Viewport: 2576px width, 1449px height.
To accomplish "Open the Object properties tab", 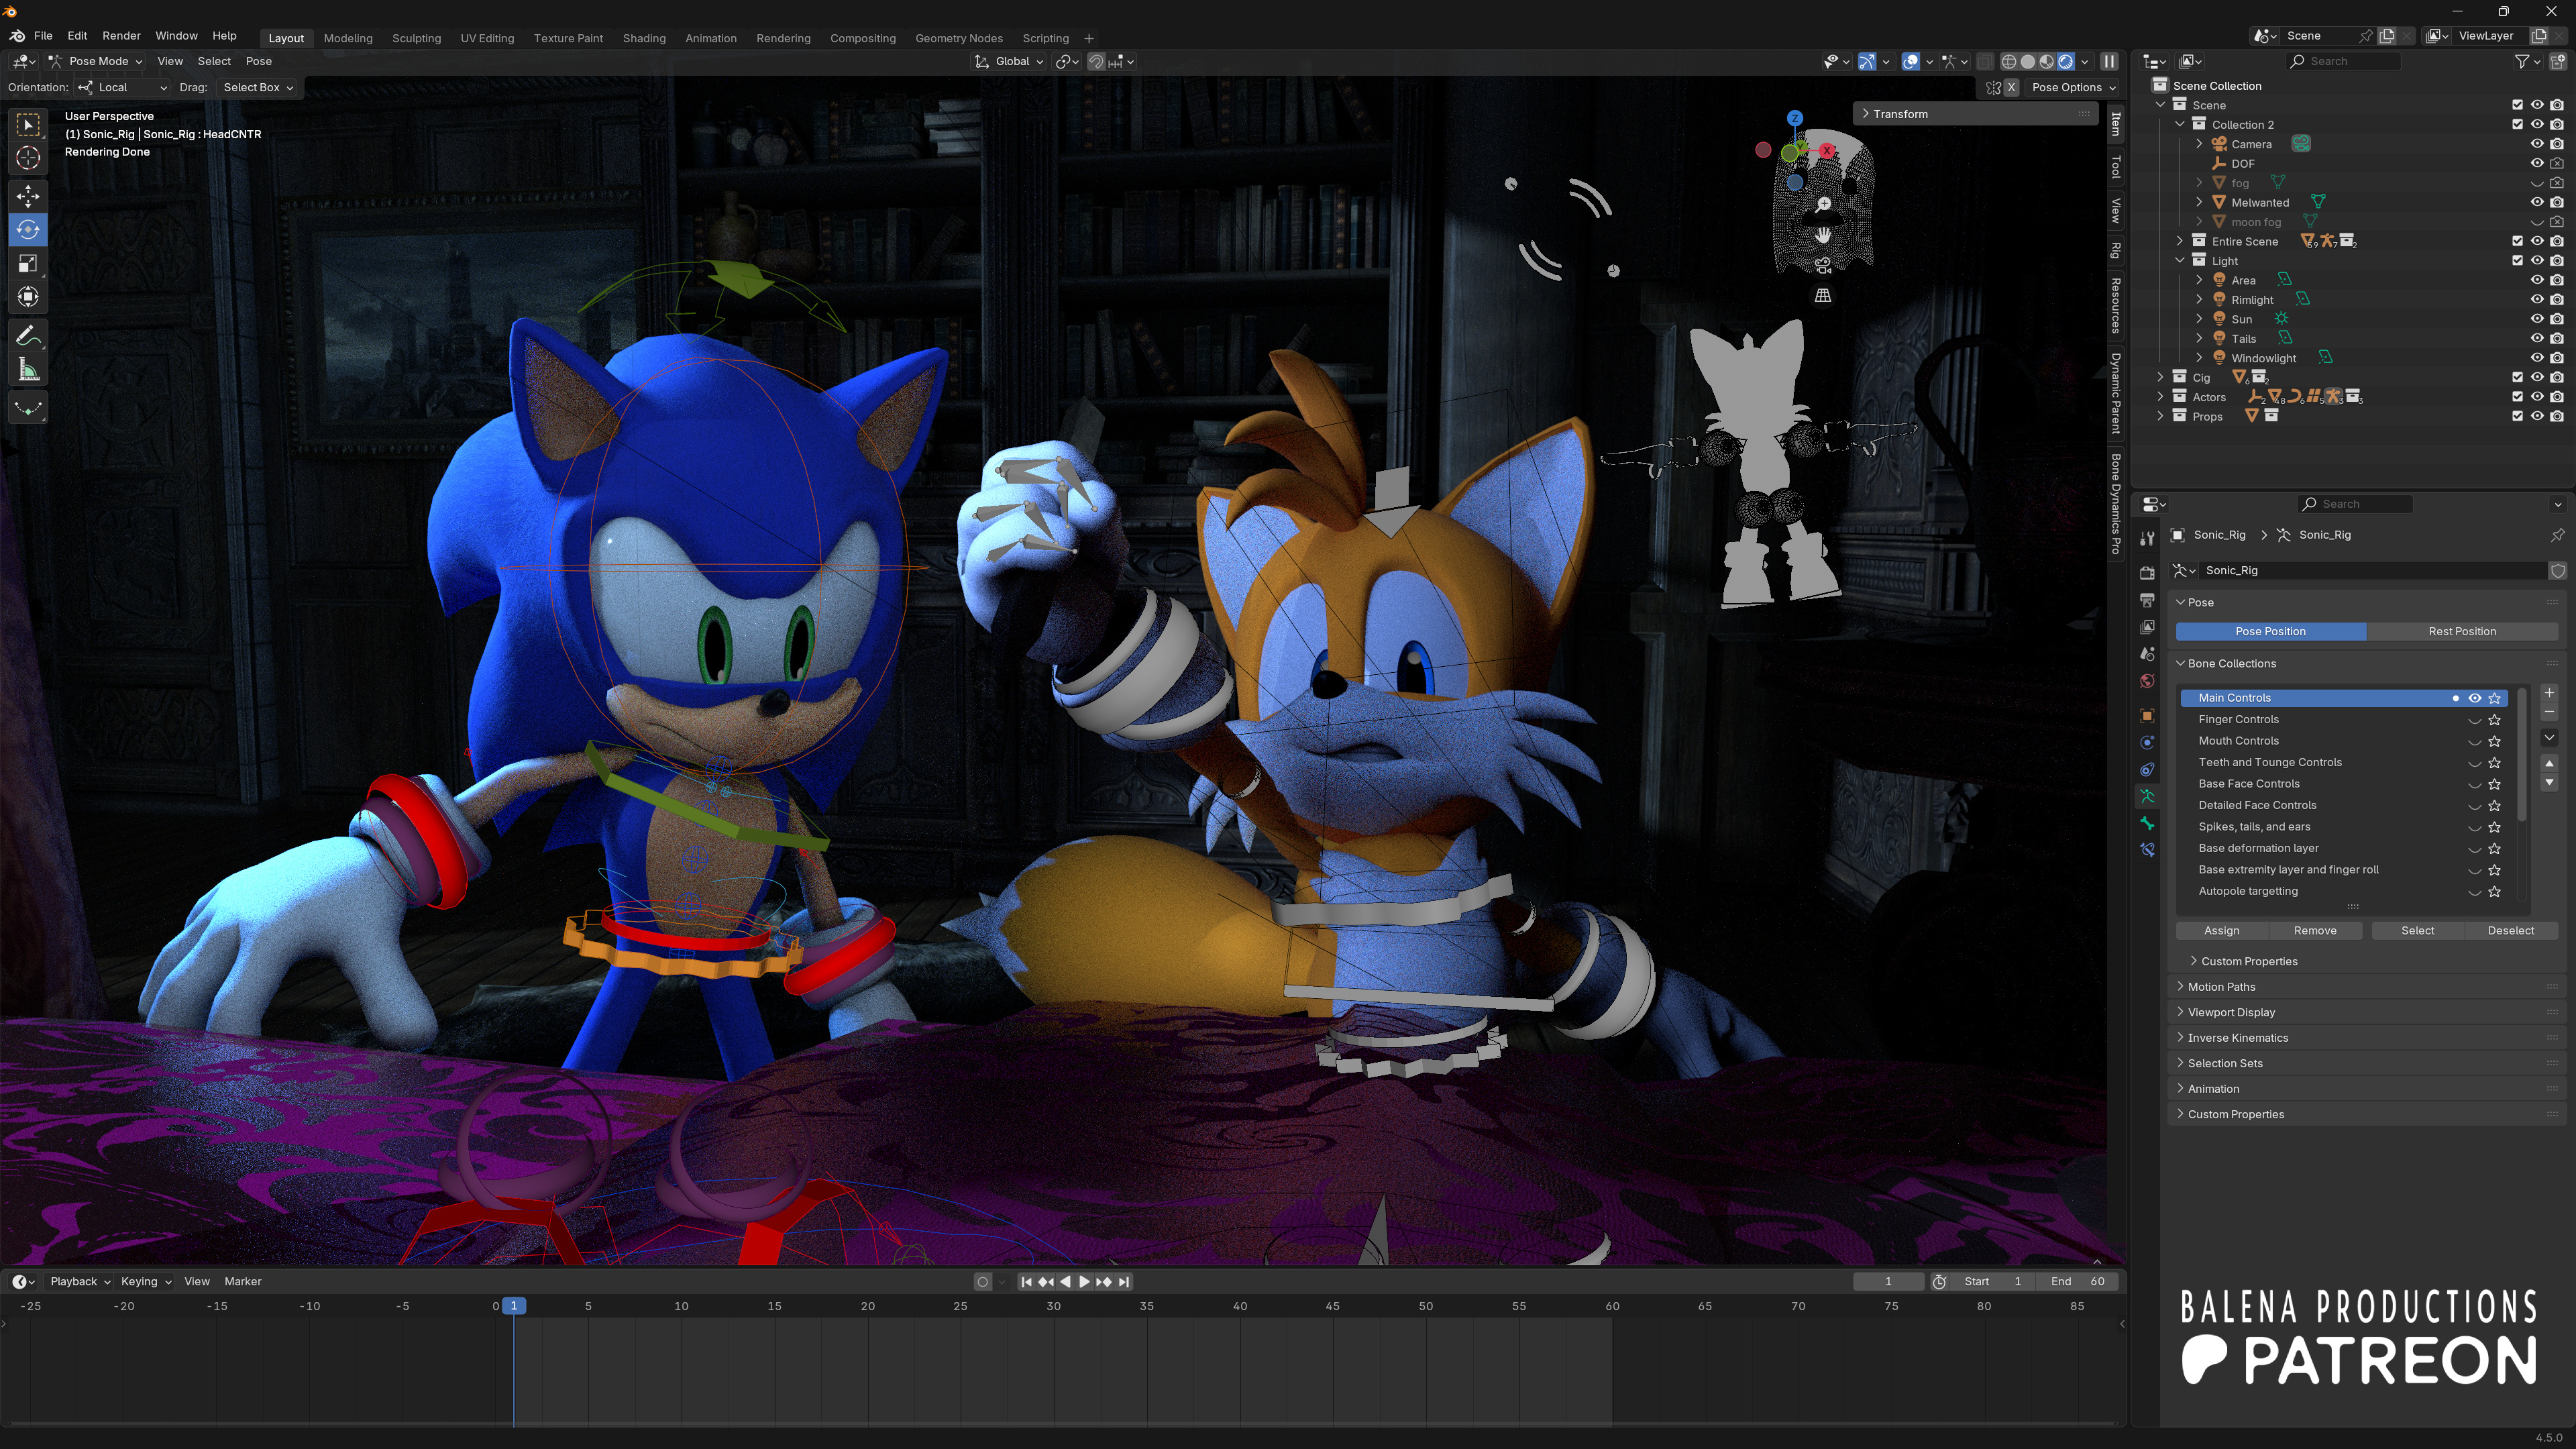I will tap(2147, 715).
